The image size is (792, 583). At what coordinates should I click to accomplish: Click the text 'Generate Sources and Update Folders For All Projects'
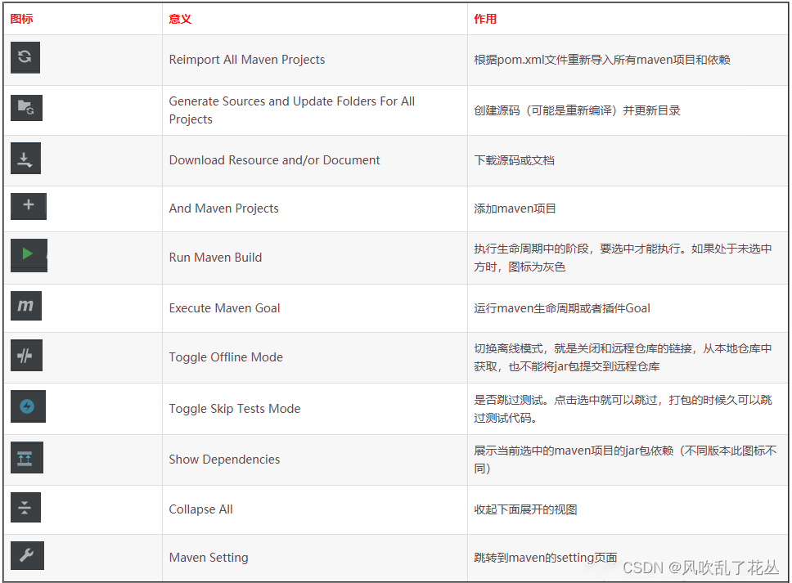pyautogui.click(x=291, y=110)
